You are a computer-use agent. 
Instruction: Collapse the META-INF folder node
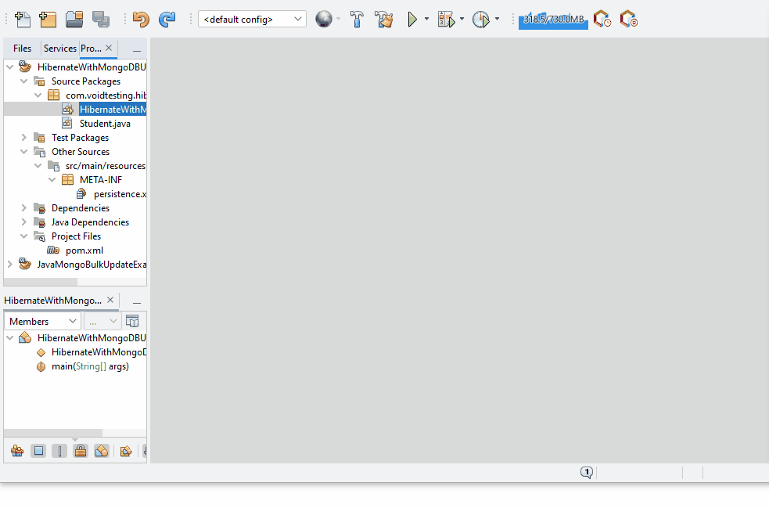[x=52, y=180]
